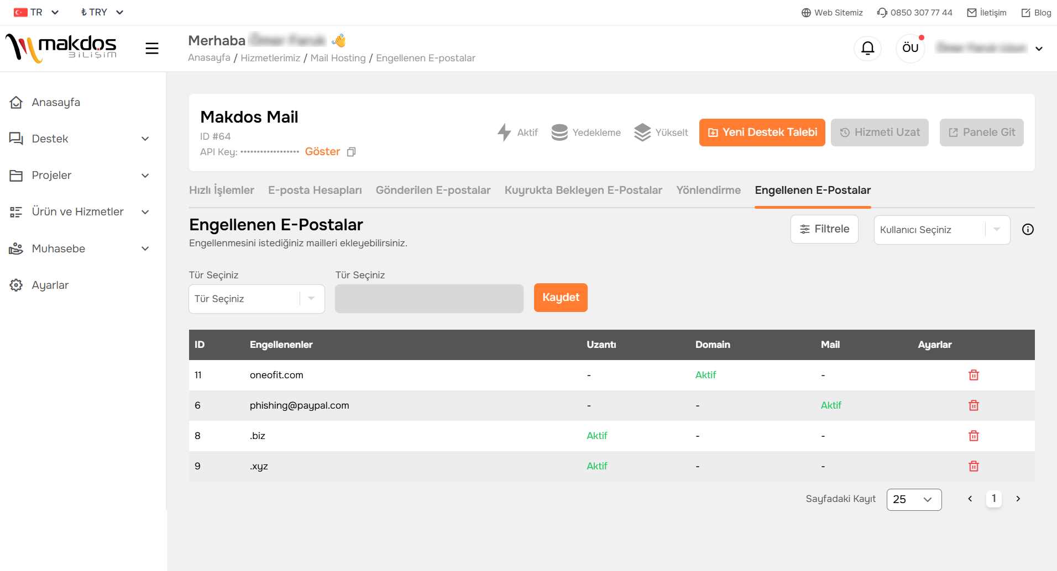This screenshot has height=571, width=1057.
Task: Click the Kaydet button
Action: click(x=561, y=298)
